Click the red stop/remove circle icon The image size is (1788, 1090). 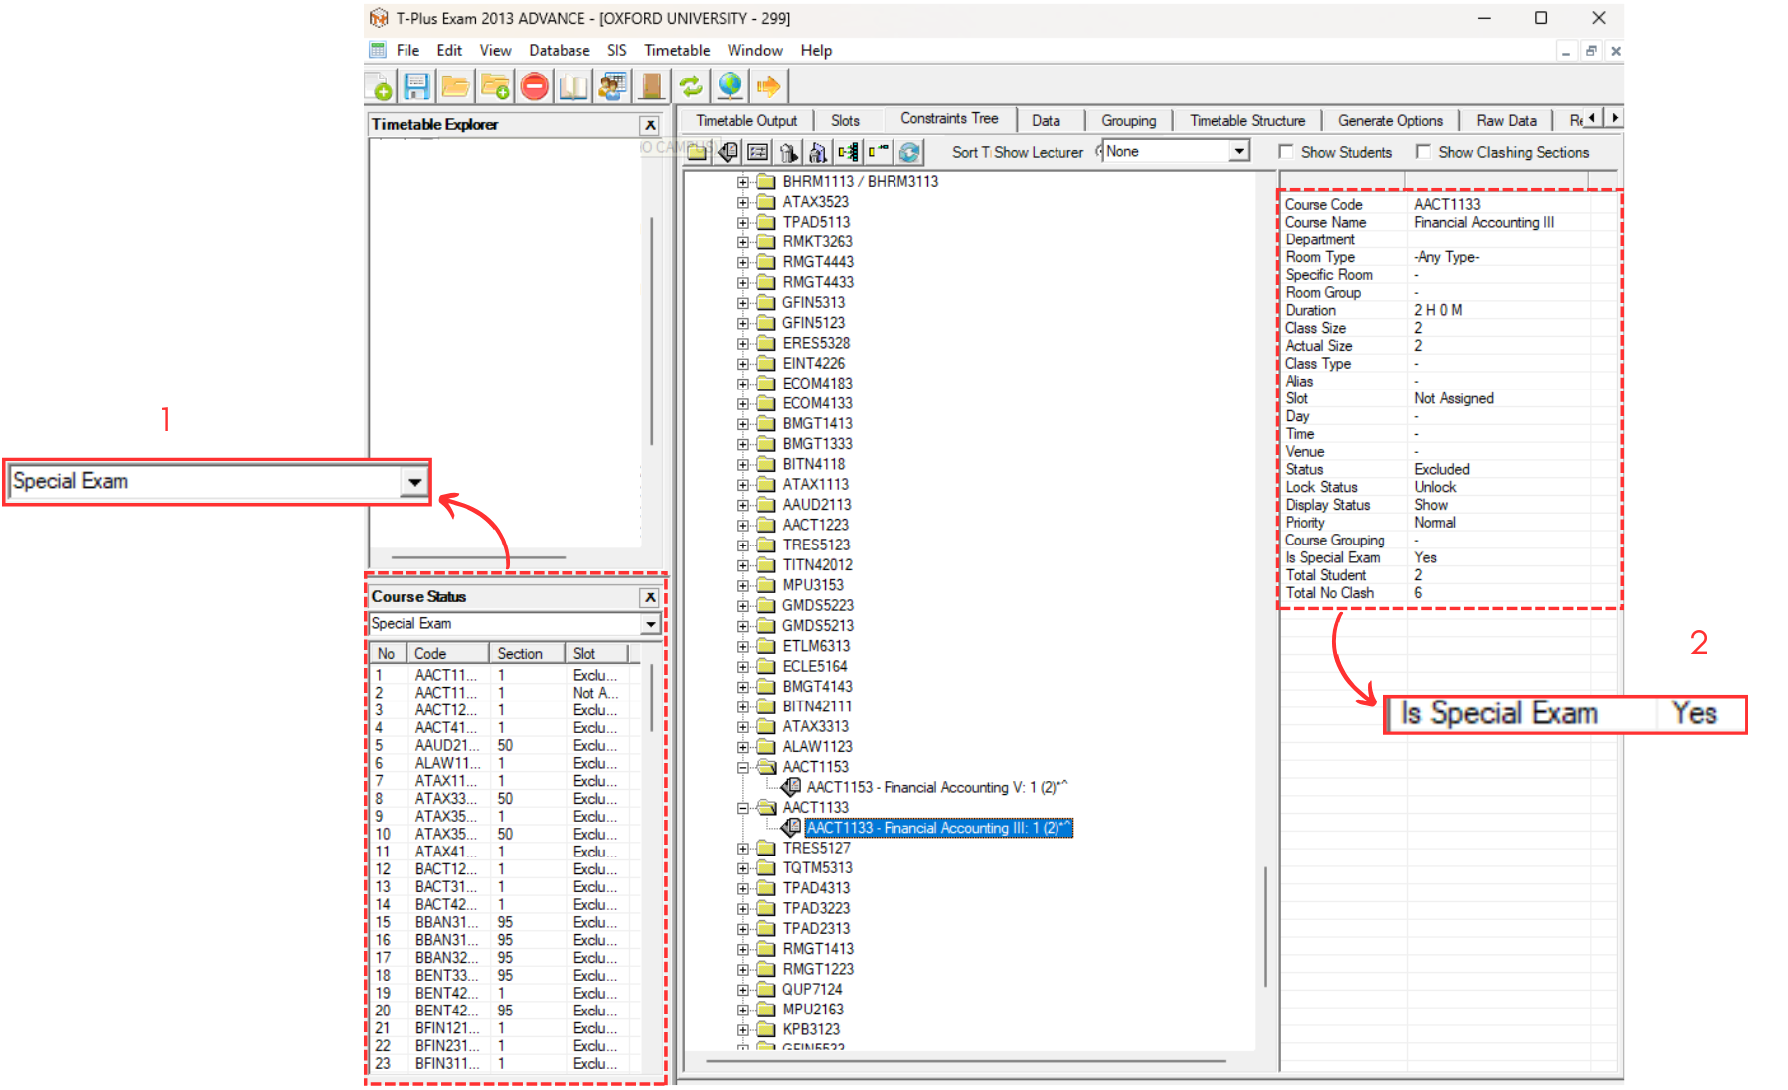(535, 87)
